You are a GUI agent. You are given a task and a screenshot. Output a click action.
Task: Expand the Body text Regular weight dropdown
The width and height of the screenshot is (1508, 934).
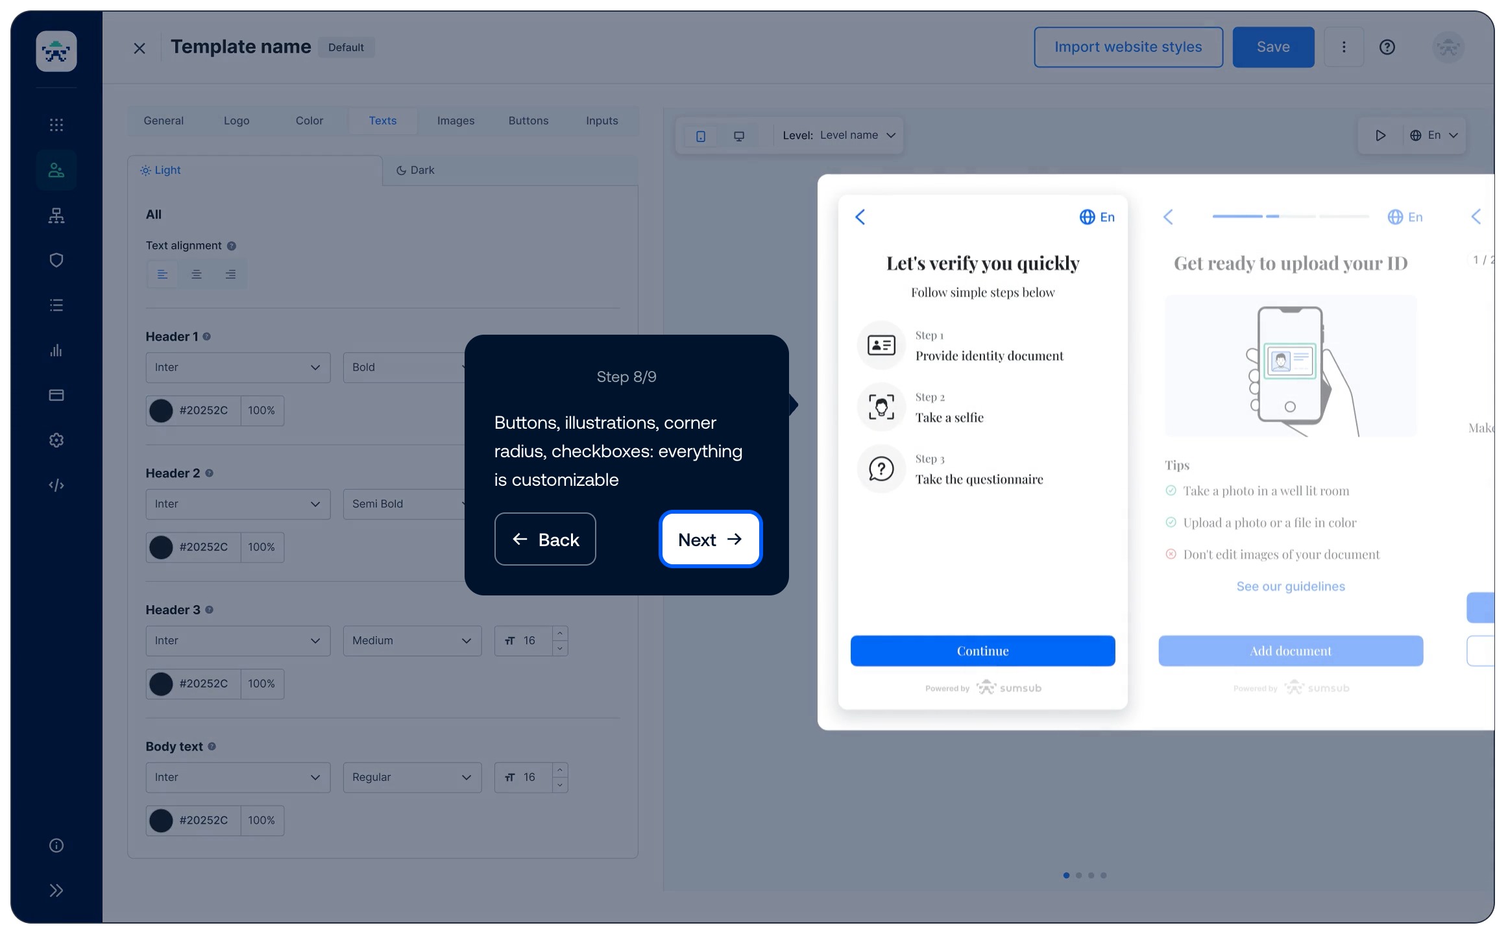click(411, 777)
